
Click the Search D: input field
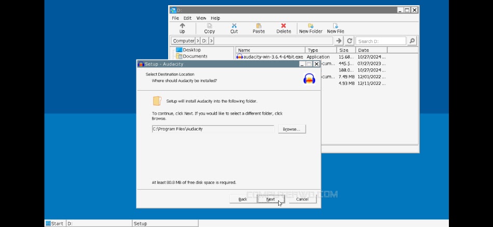click(381, 41)
